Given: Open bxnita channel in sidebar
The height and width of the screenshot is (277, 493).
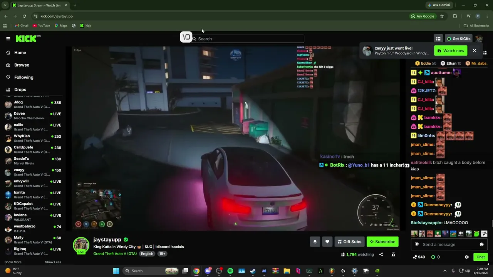Looking at the screenshot, I should tap(33, 195).
